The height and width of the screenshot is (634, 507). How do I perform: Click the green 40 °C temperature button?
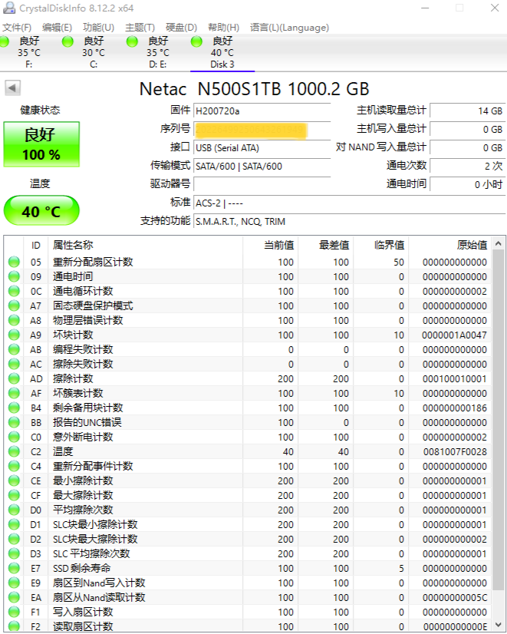pyautogui.click(x=41, y=210)
